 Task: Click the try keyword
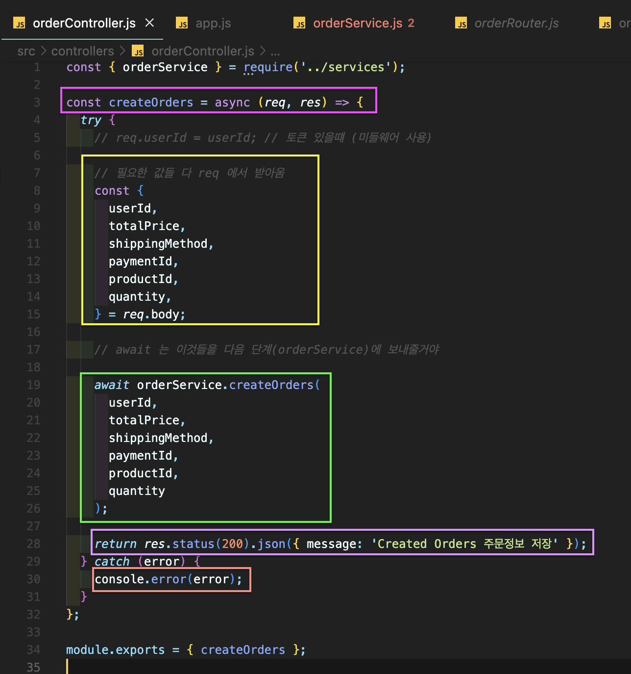pos(91,120)
